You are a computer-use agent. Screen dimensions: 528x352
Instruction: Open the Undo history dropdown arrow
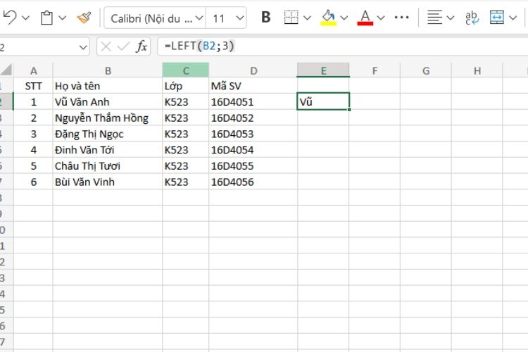[x=25, y=18]
